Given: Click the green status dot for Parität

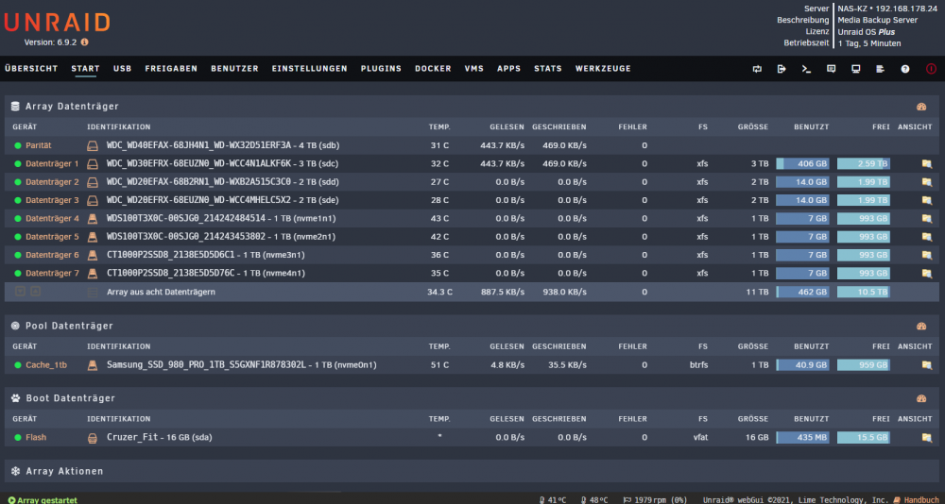Looking at the screenshot, I should coord(17,145).
